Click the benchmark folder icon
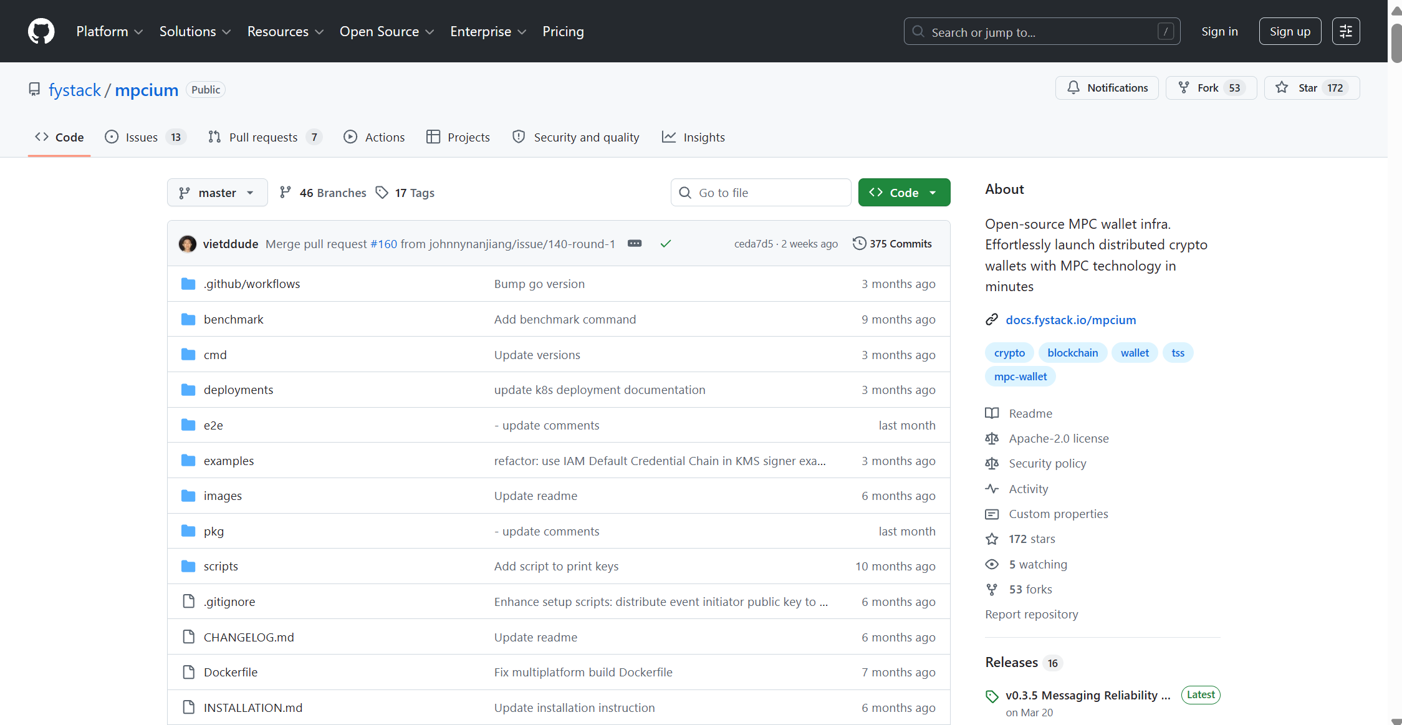 [x=188, y=320]
